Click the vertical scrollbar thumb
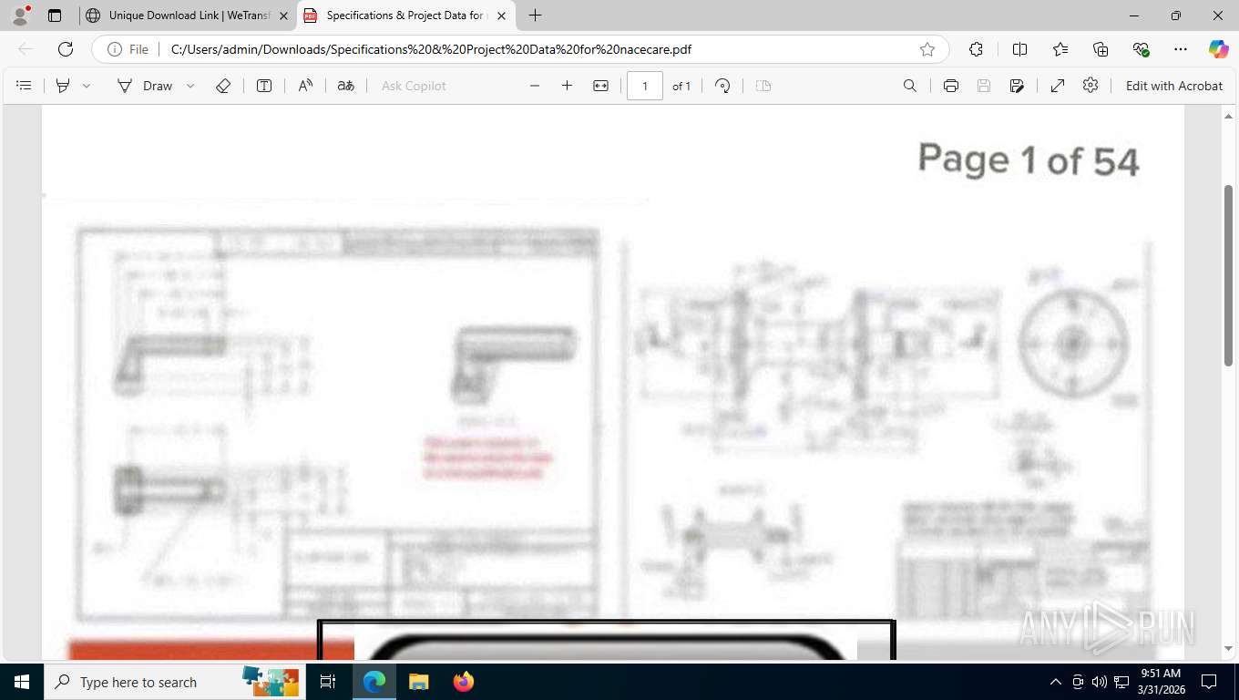Screen dimensions: 1239x700 1228,275
